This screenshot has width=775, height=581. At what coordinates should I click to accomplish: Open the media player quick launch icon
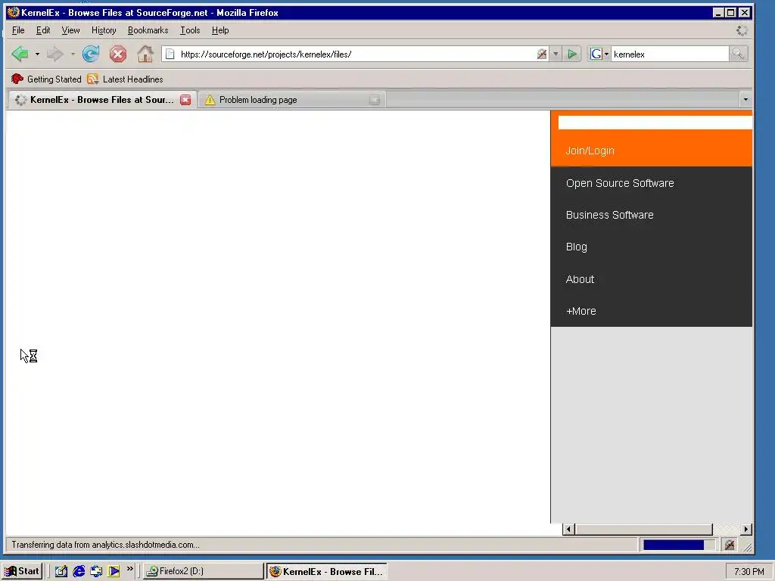[114, 571]
